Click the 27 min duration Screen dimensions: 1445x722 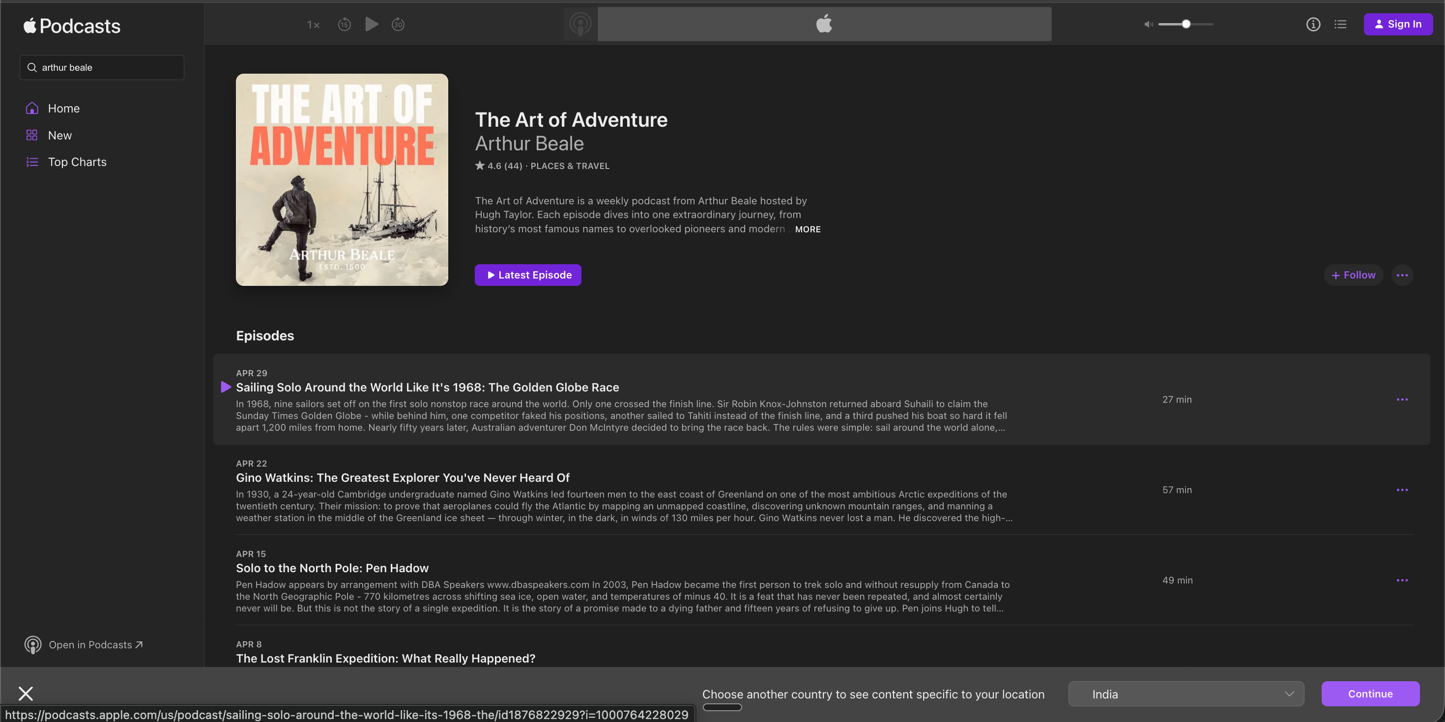pos(1177,400)
